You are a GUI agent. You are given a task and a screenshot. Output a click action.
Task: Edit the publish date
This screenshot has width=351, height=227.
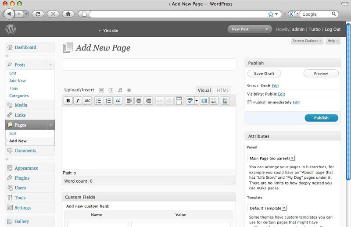[296, 102]
